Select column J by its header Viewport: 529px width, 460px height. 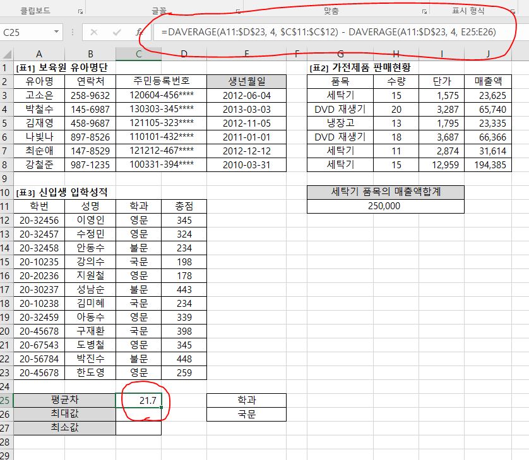pyautogui.click(x=488, y=55)
